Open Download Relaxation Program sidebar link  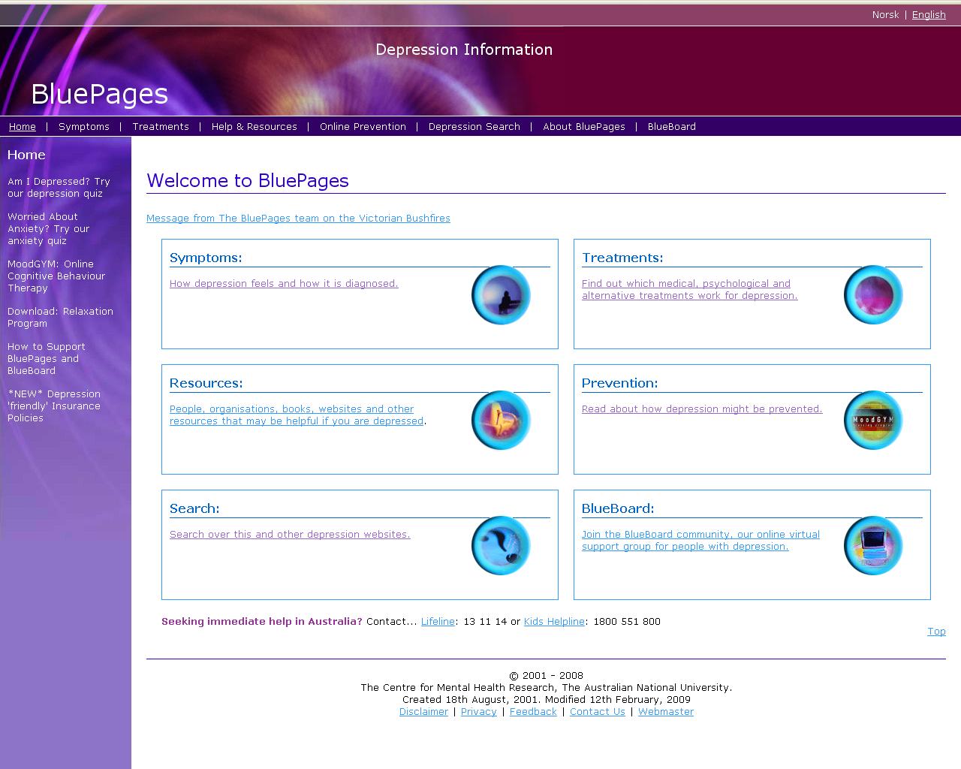tap(60, 318)
